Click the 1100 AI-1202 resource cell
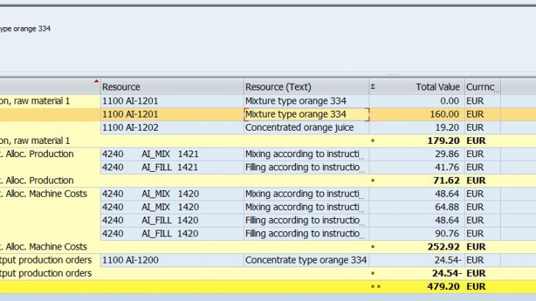The height and width of the screenshot is (301, 536). pos(171,127)
